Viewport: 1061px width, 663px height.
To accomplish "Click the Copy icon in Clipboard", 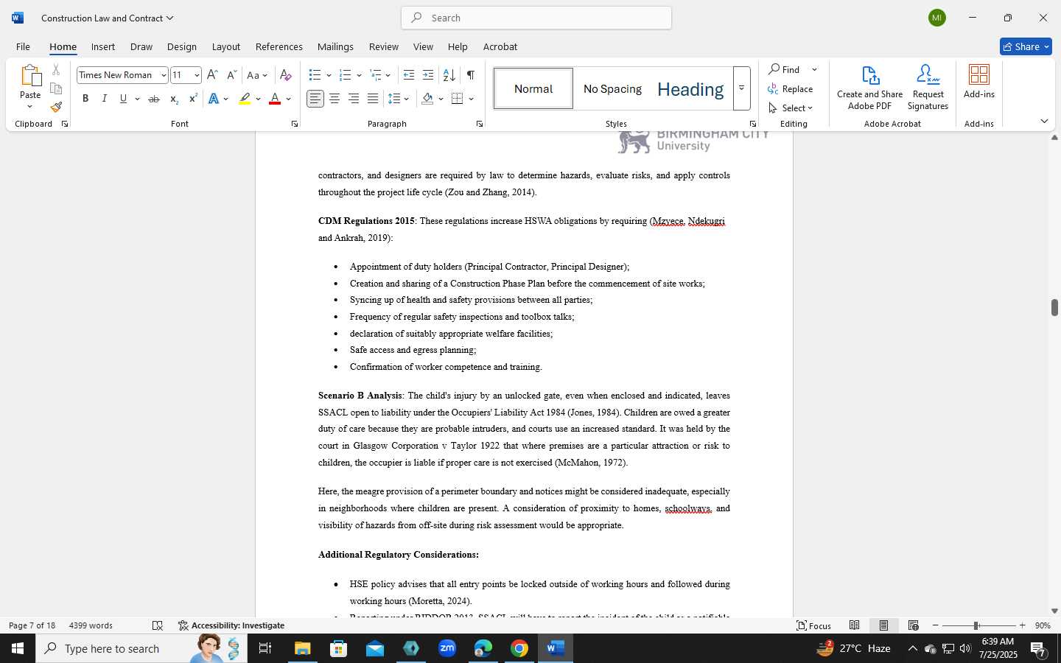I will pos(56,88).
